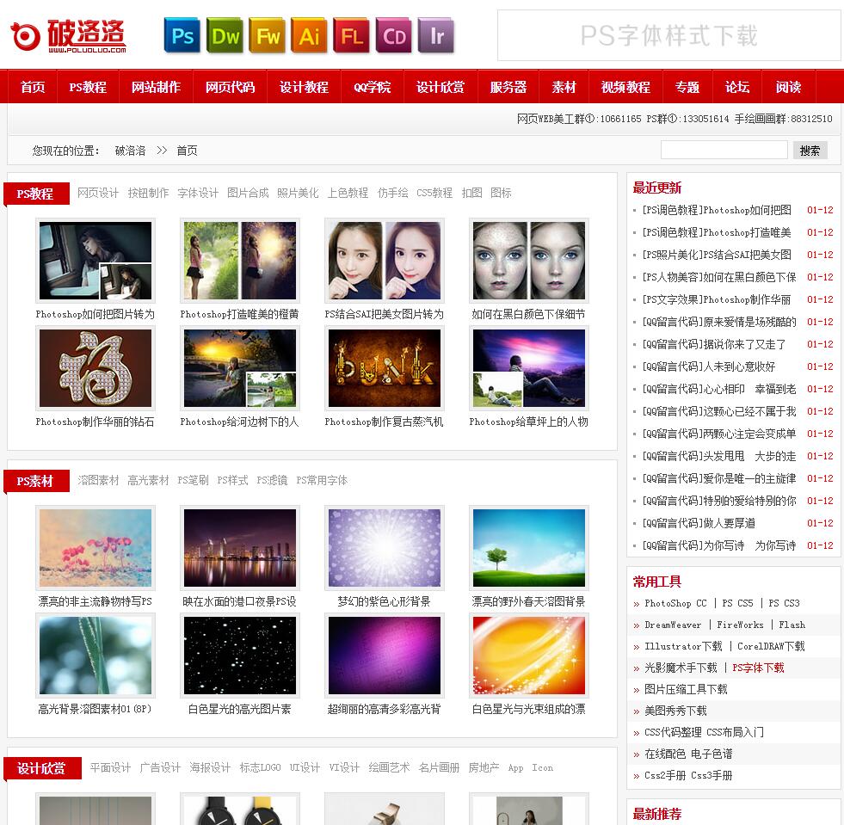The image size is (844, 825).
Task: Click Photoshop给草坪上的人物 caption link
Action: pyautogui.click(x=528, y=422)
